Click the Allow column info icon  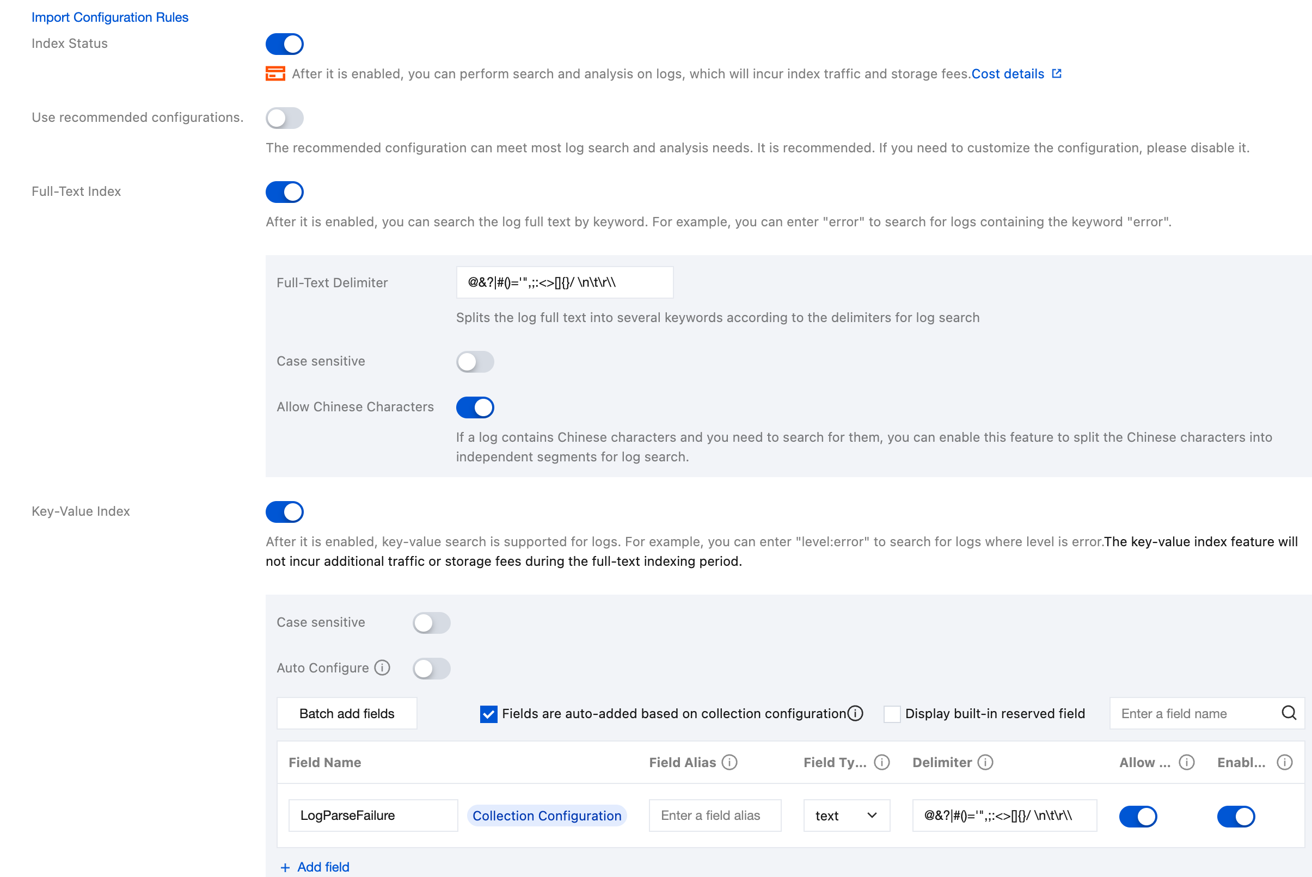tap(1187, 762)
